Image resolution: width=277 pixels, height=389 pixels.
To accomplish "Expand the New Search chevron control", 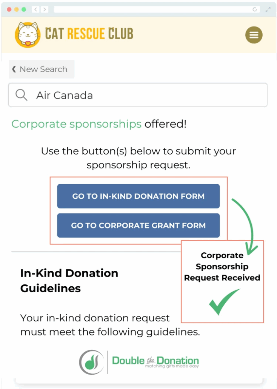I will 14,69.
